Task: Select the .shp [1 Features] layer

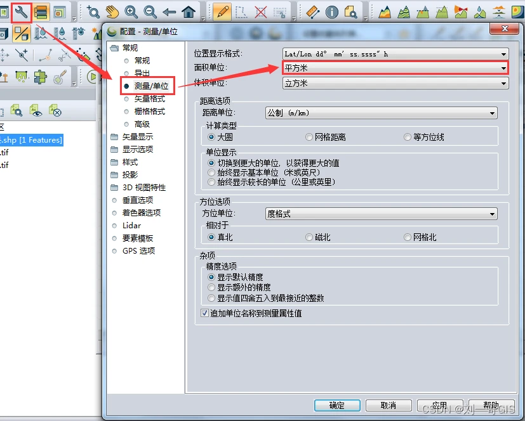Action: coord(31,139)
